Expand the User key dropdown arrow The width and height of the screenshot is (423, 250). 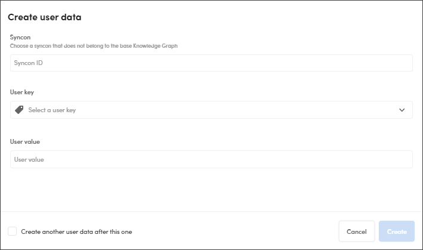click(x=402, y=110)
